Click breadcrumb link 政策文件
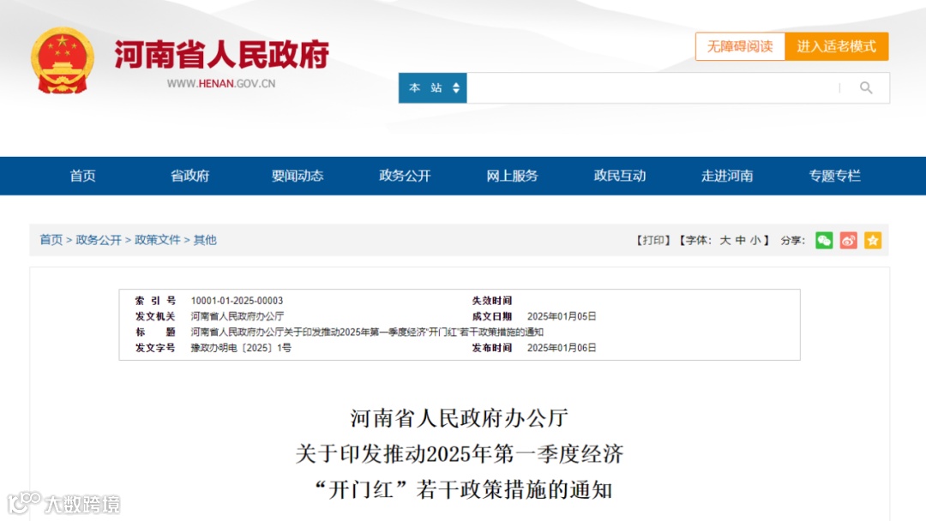Image resolution: width=926 pixels, height=521 pixels. pos(158,240)
